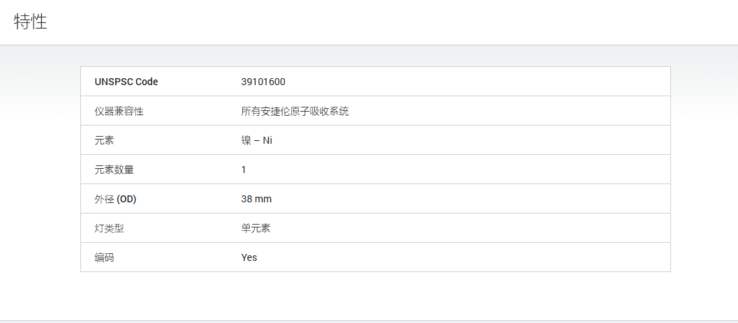Screen dimensions: 738x323
Task: Click the element count value 1
Action: [244, 170]
